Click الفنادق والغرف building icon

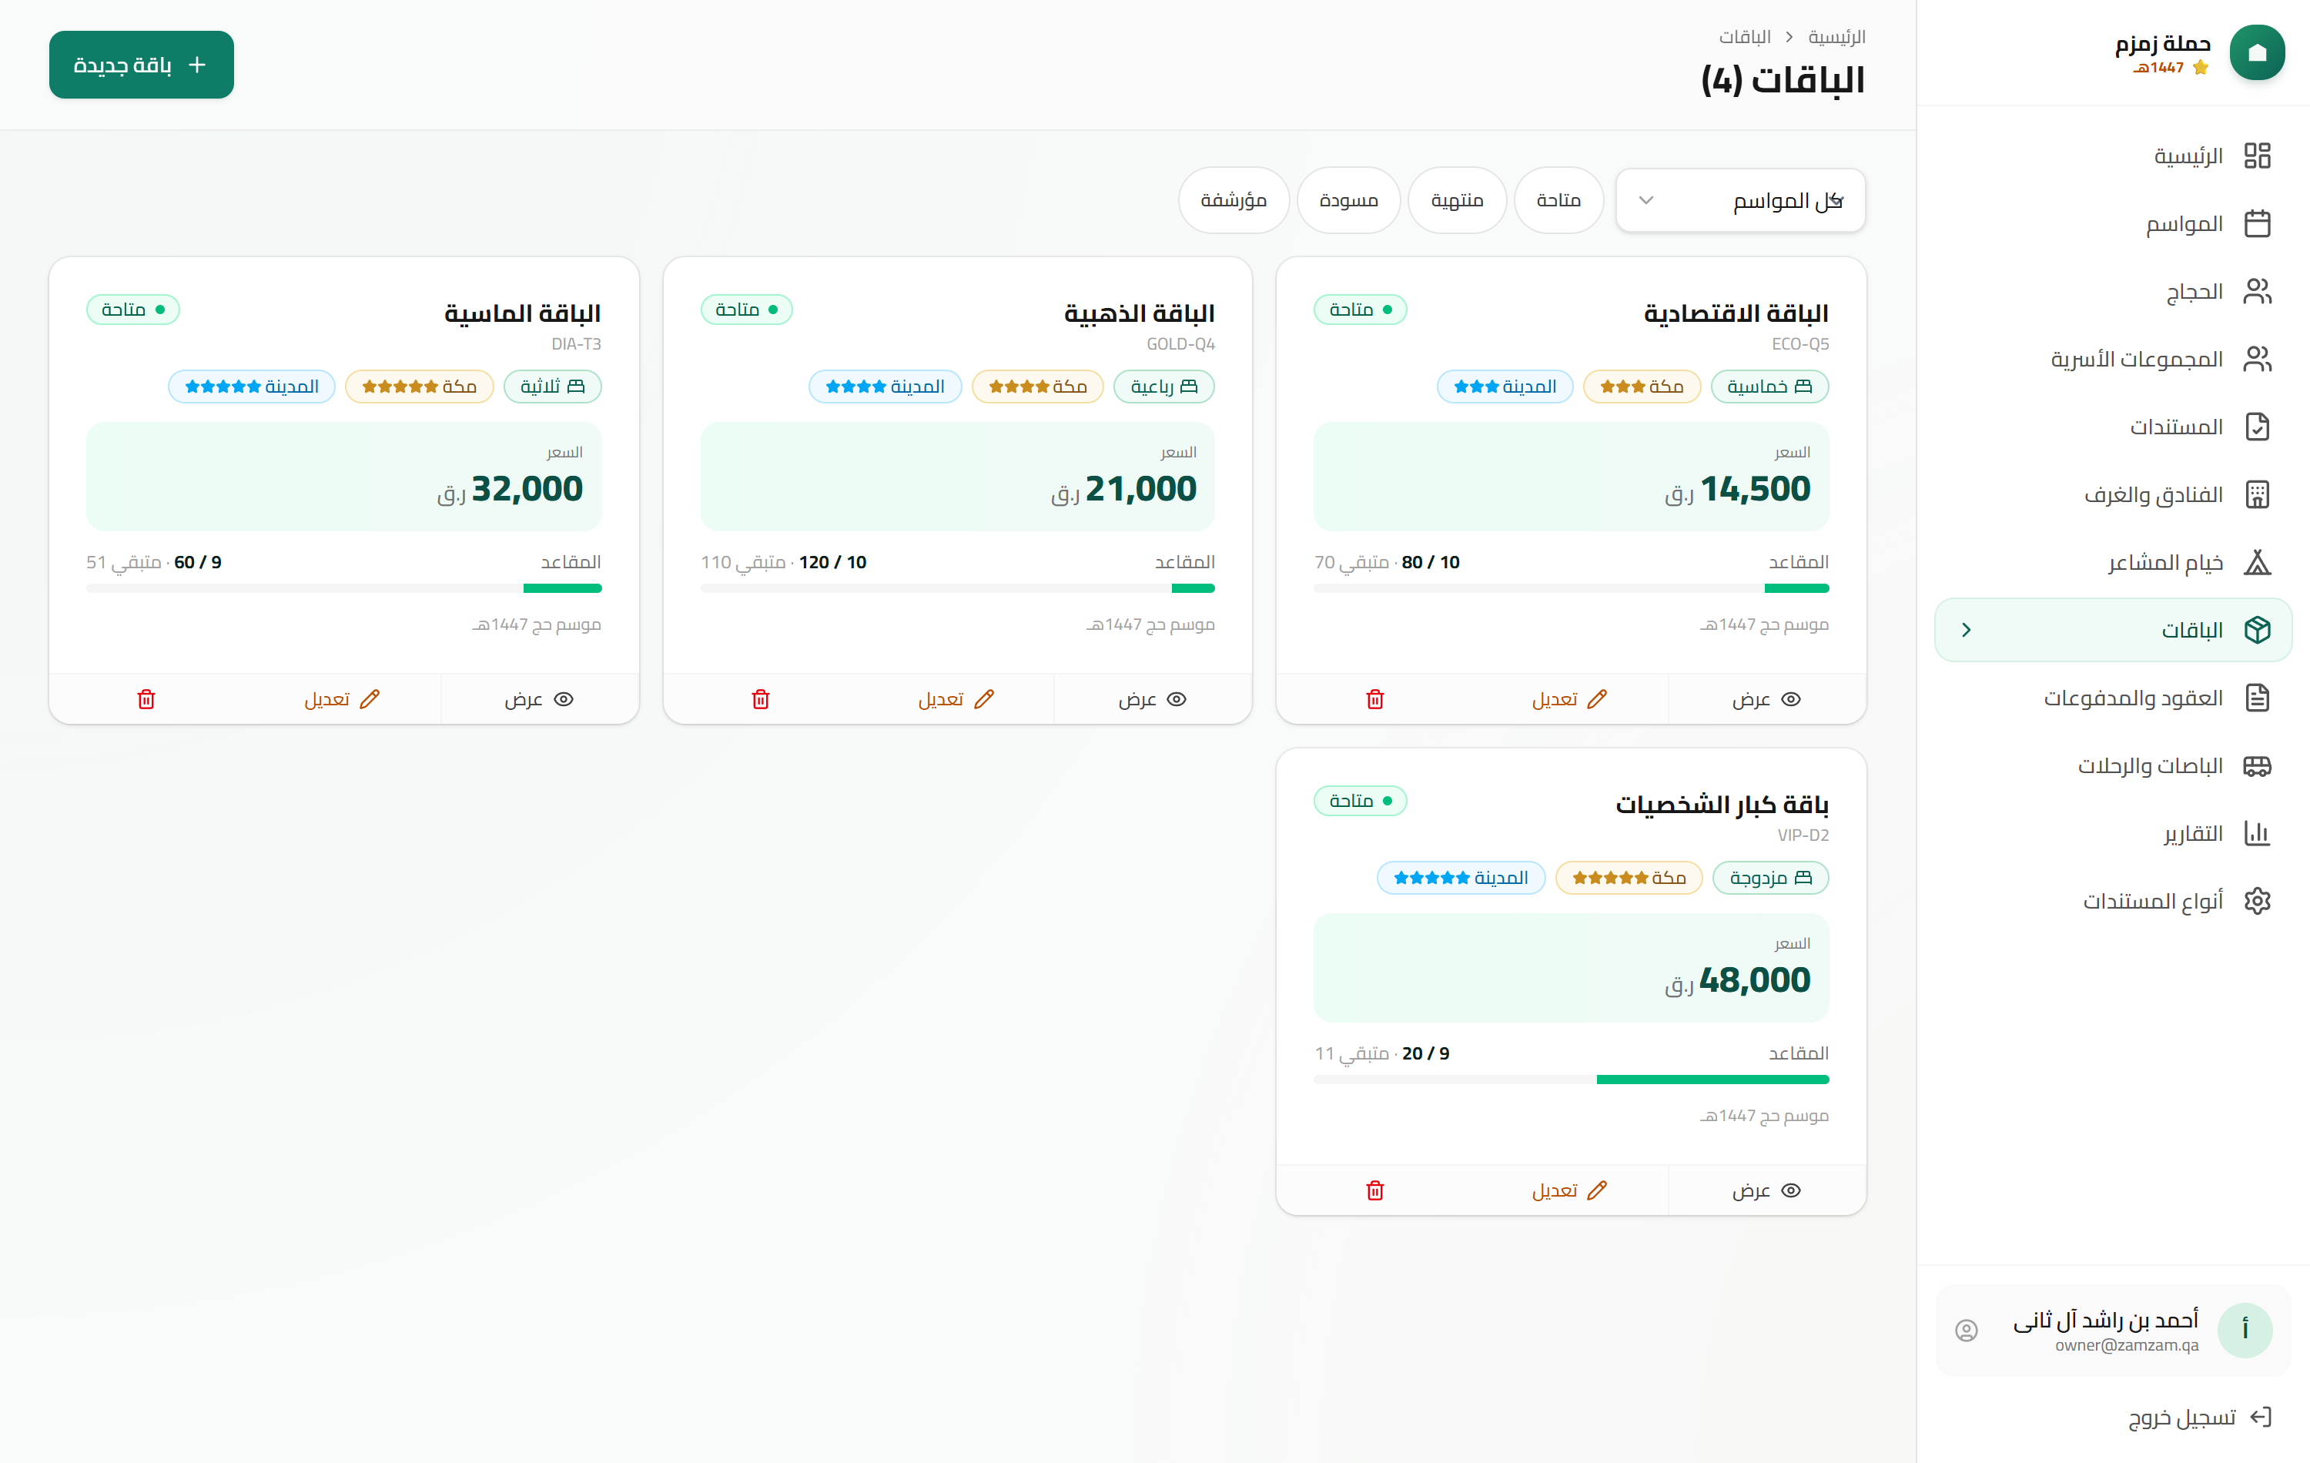(x=2256, y=494)
